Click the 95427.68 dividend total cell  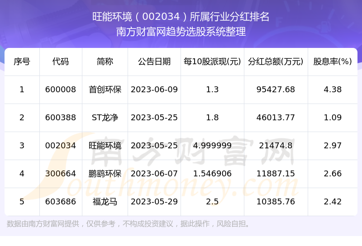tap(276, 90)
